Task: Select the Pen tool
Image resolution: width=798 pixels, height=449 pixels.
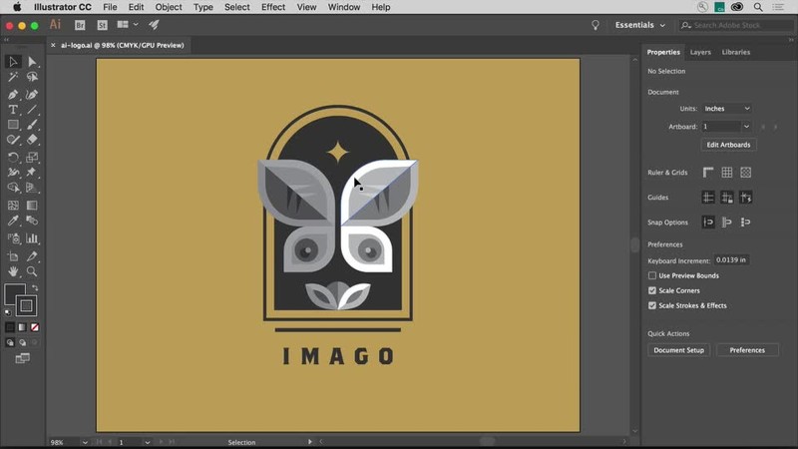Action: pos(13,94)
